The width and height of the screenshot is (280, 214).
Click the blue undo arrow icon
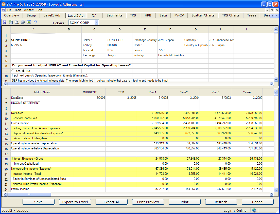tap(35, 22)
